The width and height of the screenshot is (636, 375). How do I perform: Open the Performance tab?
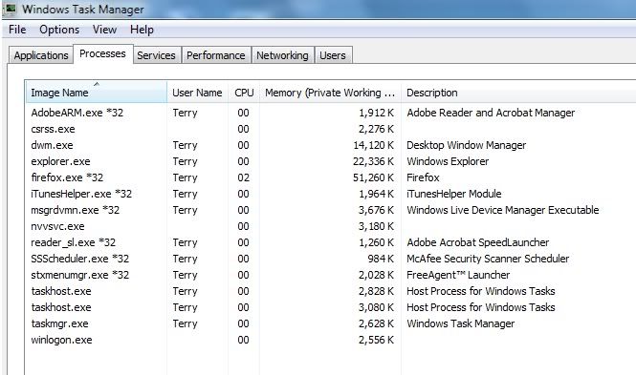click(216, 55)
